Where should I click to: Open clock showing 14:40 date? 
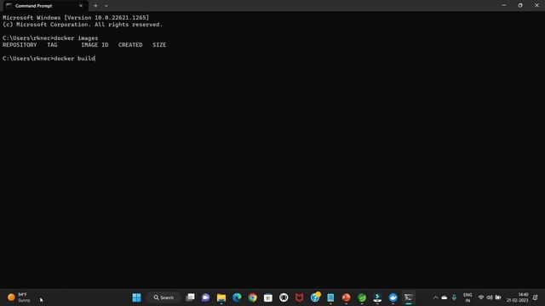tap(518, 297)
